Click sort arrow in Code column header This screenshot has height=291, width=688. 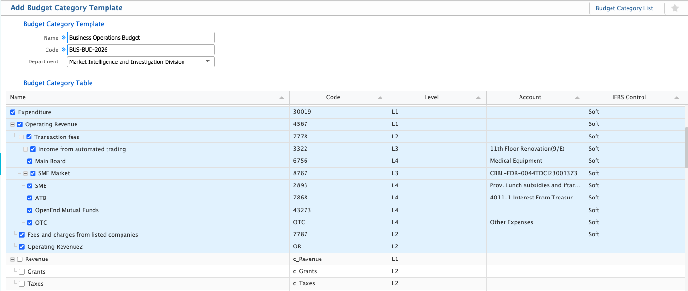point(381,98)
